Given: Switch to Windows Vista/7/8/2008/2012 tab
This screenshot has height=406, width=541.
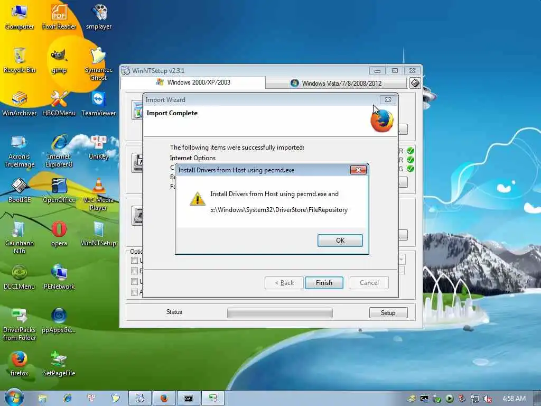Looking at the screenshot, I should pyautogui.click(x=336, y=83).
